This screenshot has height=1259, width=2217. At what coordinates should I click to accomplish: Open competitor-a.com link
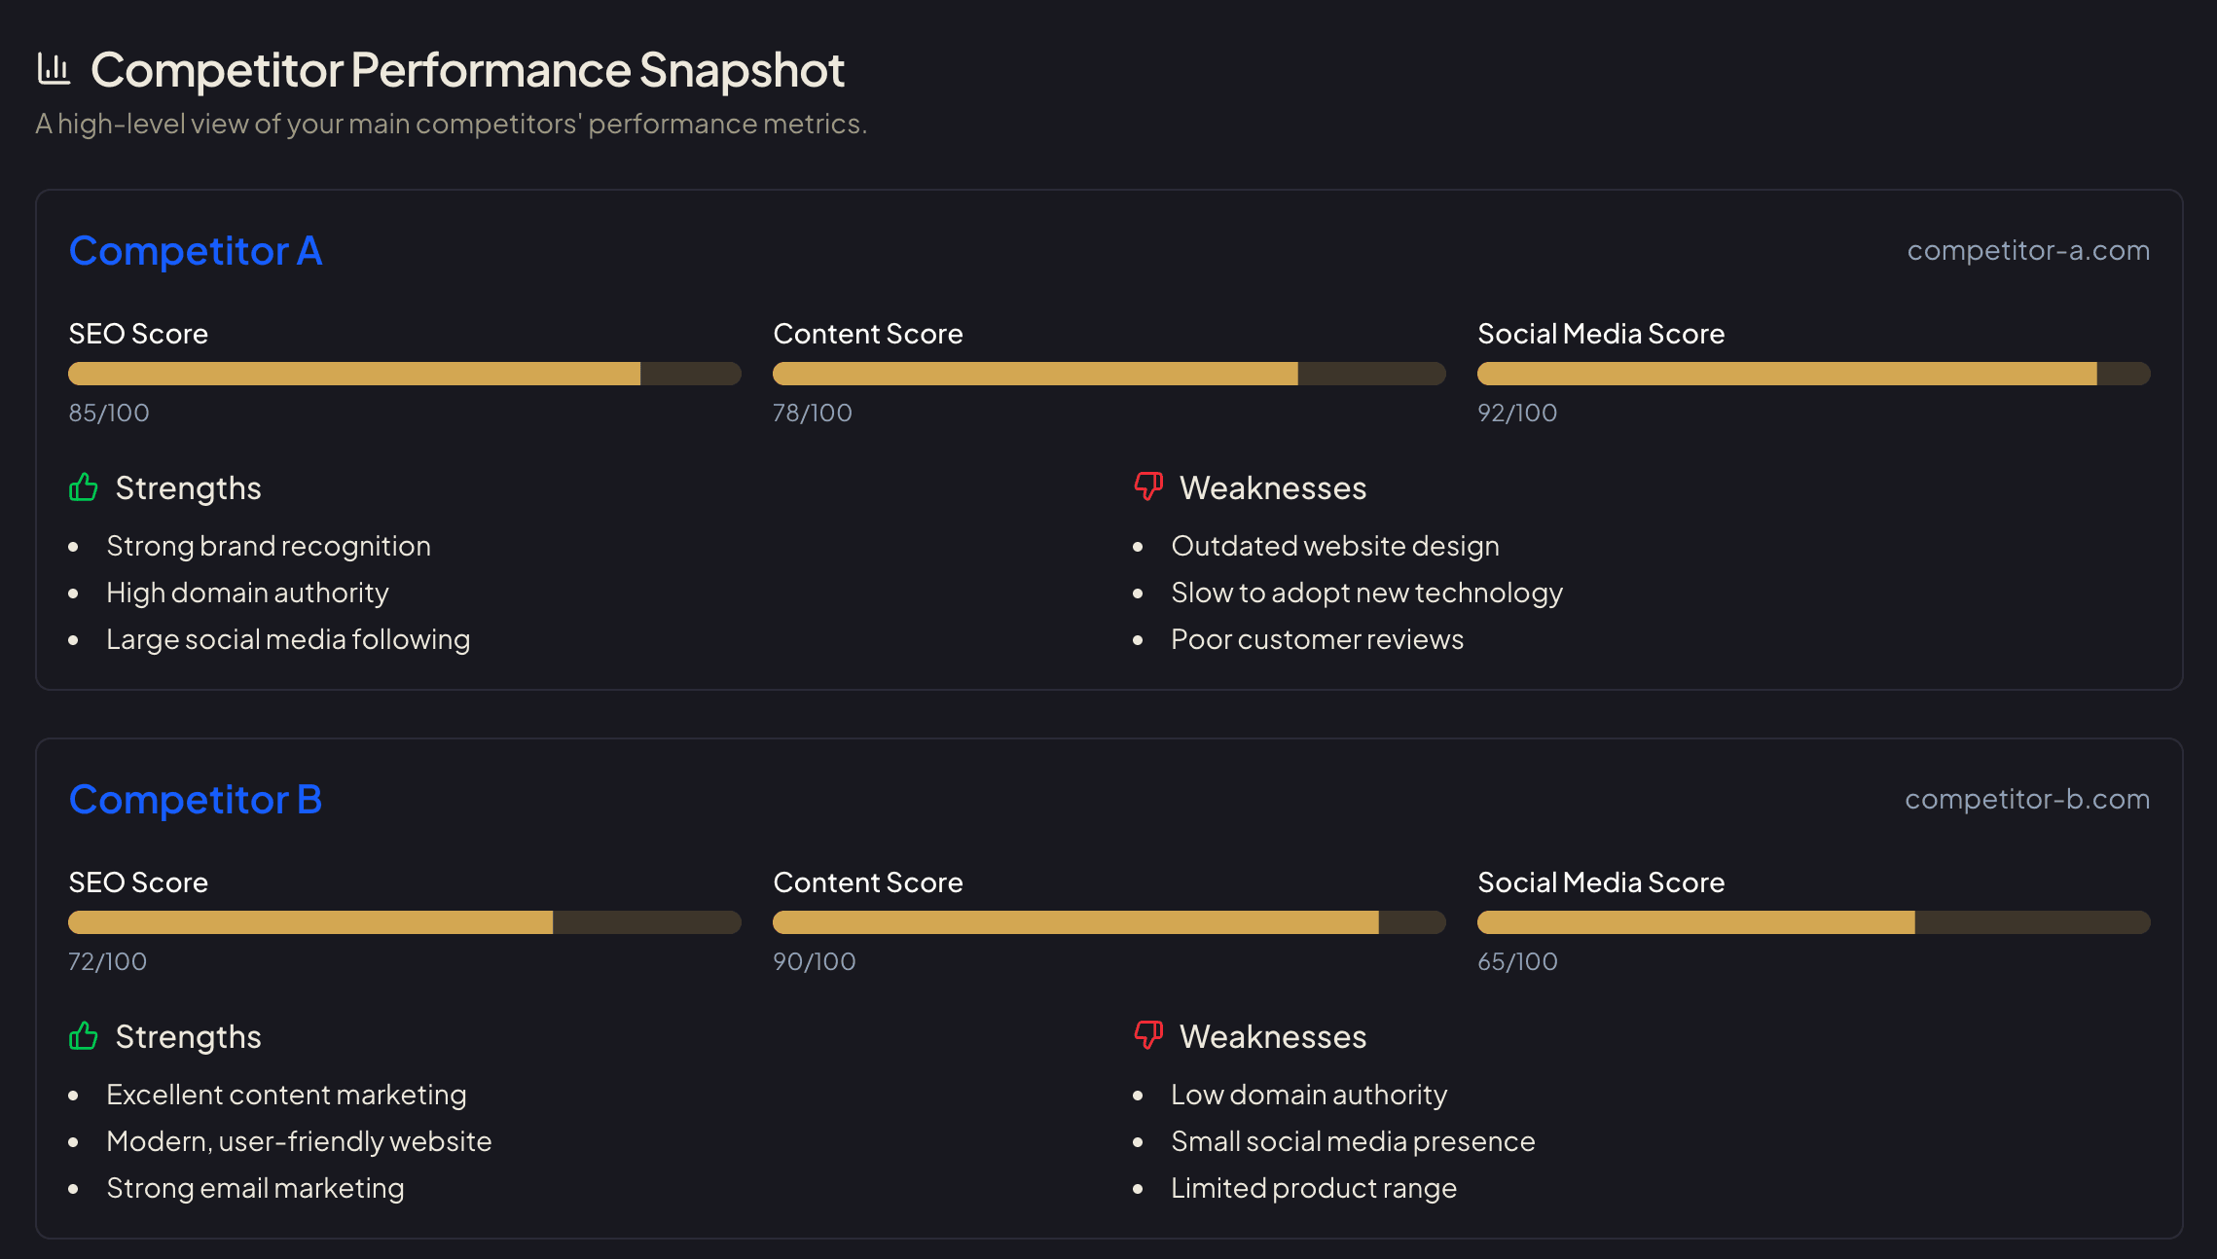2027,250
